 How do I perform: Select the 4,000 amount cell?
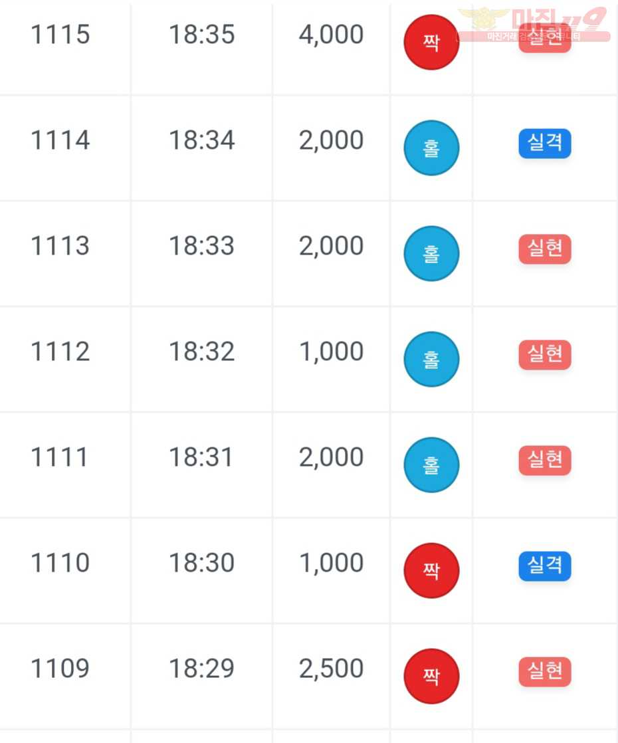(x=332, y=35)
